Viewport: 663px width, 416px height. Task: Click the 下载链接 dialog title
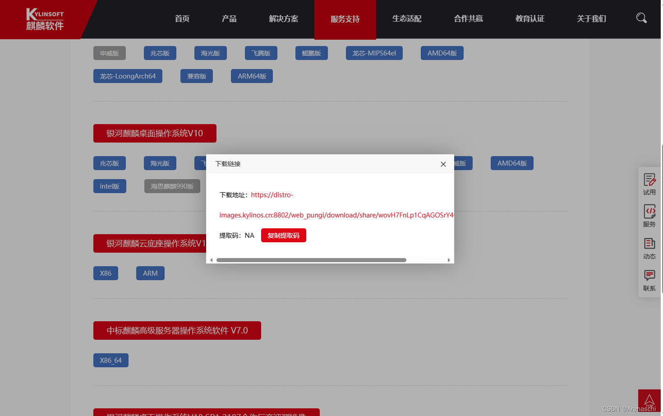[x=228, y=164]
